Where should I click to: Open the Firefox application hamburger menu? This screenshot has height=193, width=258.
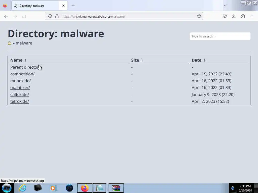[x=252, y=16]
